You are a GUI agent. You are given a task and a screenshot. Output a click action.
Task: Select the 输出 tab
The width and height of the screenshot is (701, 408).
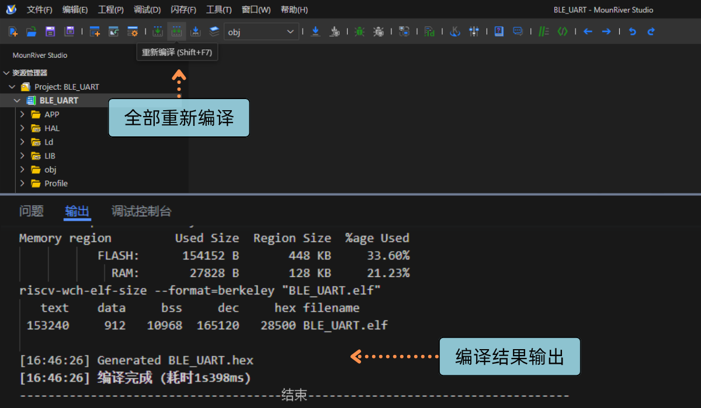(x=77, y=211)
